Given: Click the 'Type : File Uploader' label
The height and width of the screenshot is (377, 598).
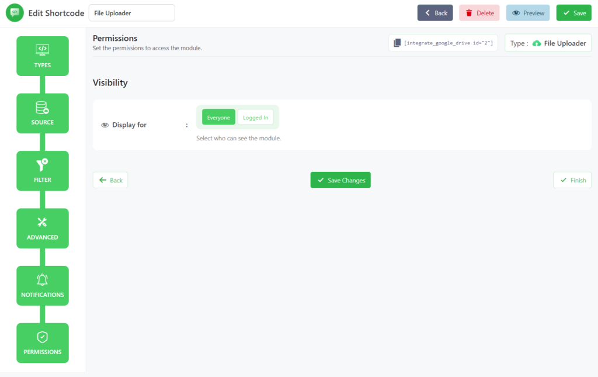Looking at the screenshot, I should (x=548, y=43).
